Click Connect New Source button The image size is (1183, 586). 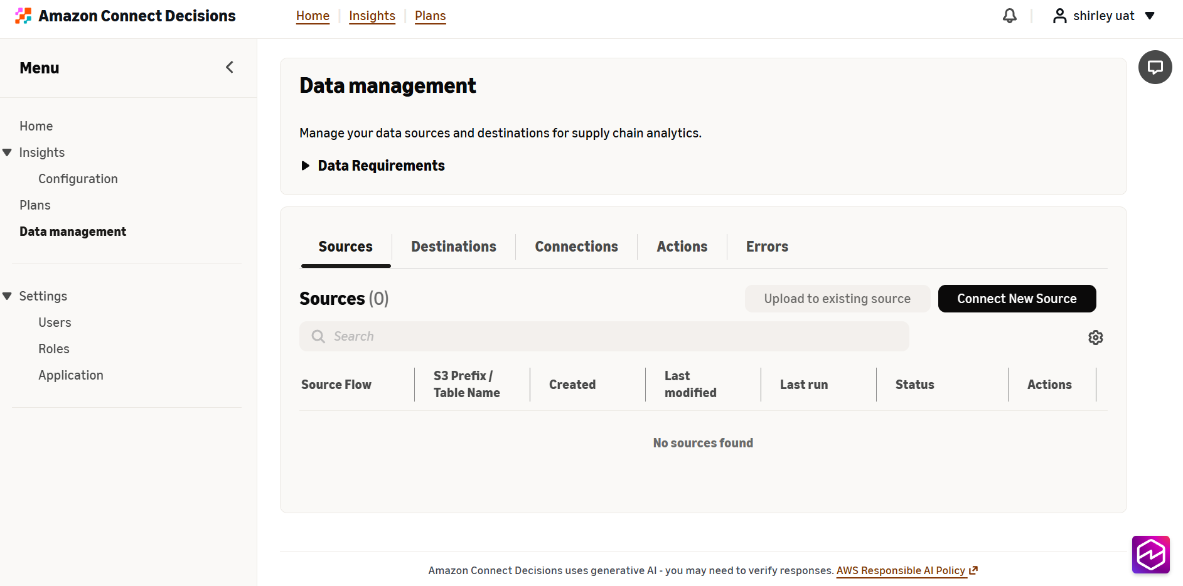click(1017, 299)
